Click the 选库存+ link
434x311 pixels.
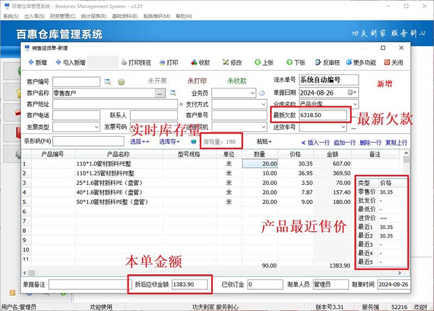tap(169, 142)
